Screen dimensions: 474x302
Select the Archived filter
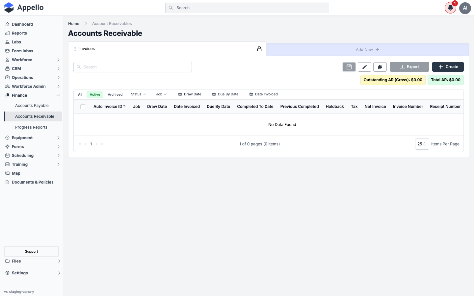click(115, 94)
